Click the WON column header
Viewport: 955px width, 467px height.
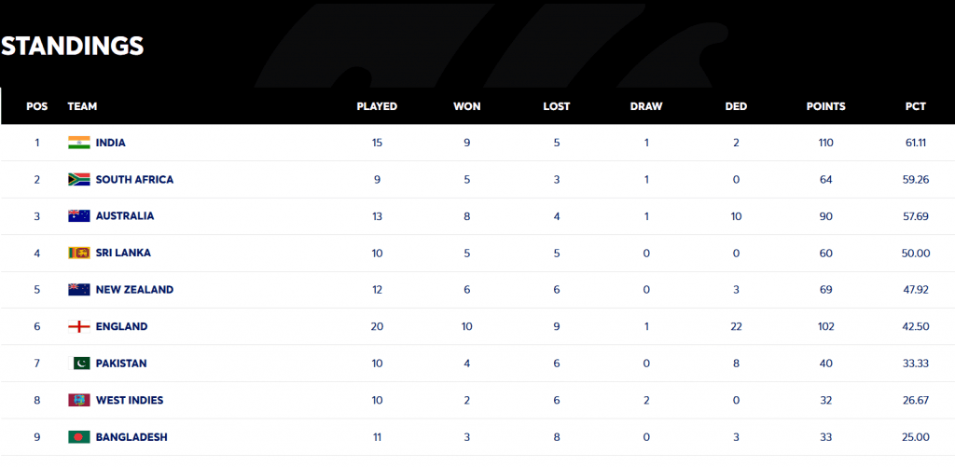tap(466, 106)
